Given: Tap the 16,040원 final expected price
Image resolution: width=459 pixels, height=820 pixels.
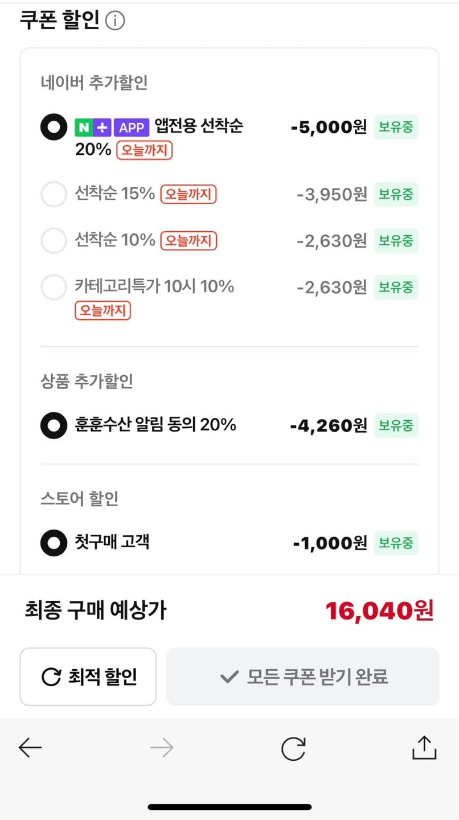Looking at the screenshot, I should click(x=379, y=611).
